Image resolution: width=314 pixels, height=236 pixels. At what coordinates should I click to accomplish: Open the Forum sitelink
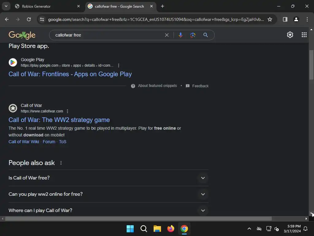[x=49, y=142]
